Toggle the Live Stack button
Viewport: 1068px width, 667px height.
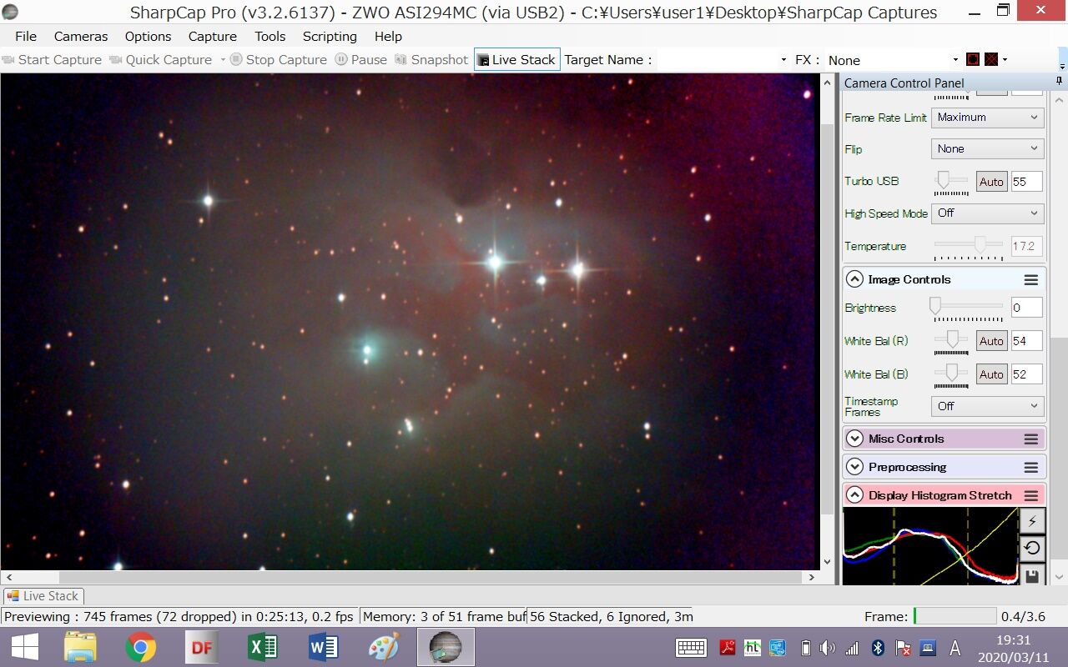click(x=516, y=59)
